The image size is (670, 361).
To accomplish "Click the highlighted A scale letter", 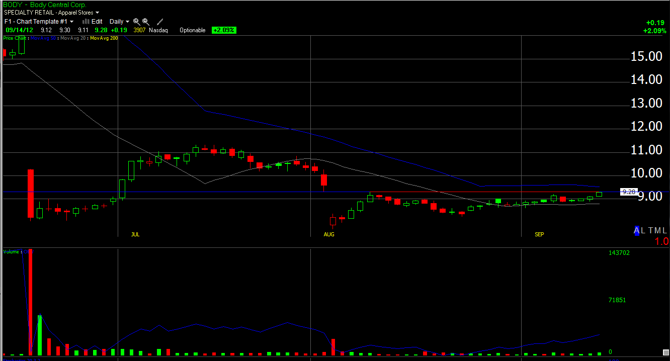I will click(x=637, y=230).
